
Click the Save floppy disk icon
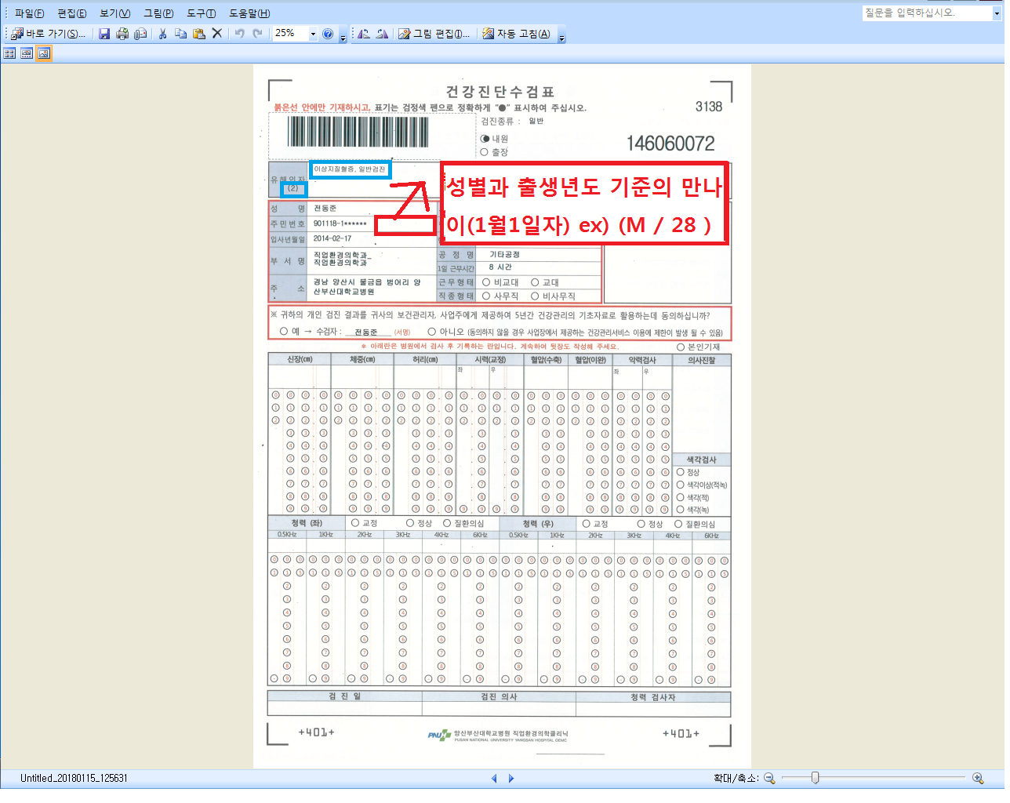(104, 34)
